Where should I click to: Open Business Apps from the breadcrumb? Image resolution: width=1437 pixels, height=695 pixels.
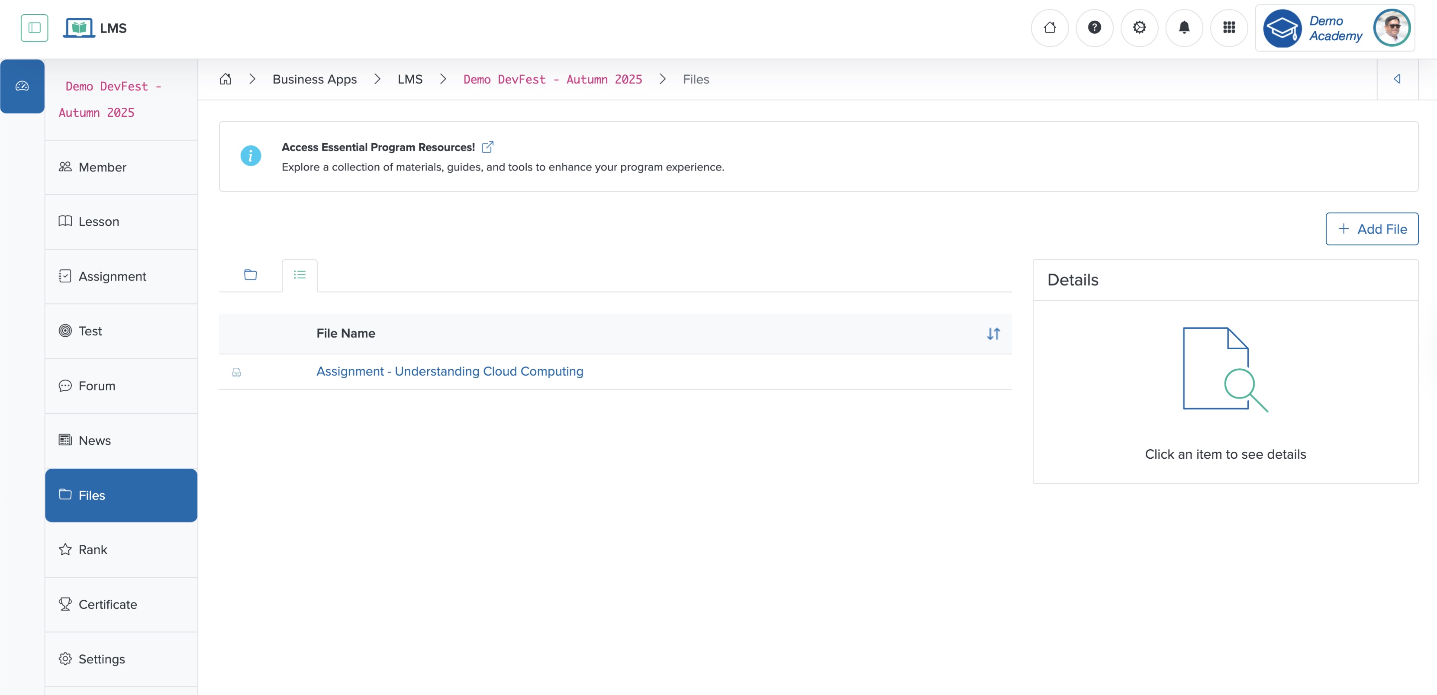[x=314, y=79]
